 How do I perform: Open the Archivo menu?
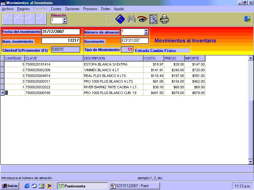pos(8,9)
